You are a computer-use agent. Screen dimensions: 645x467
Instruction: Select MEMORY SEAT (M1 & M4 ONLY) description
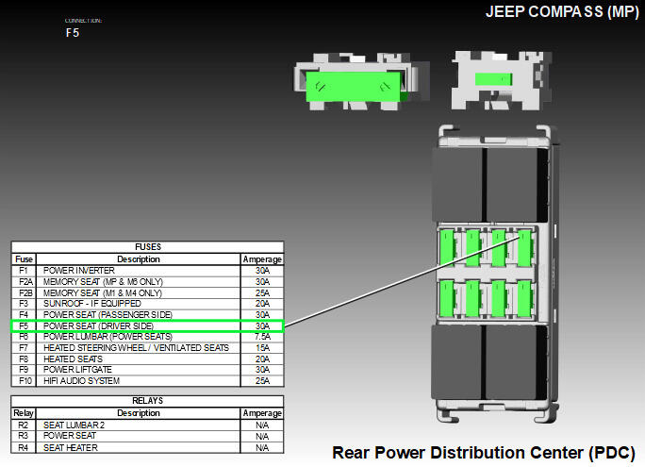click(x=103, y=293)
